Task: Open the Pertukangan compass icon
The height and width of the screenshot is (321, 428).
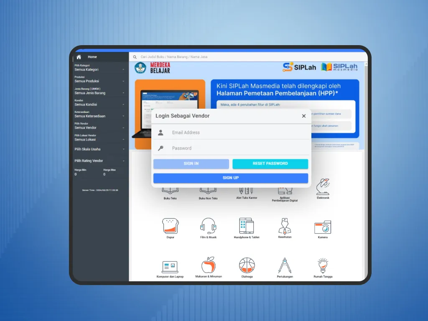Action: click(x=285, y=265)
